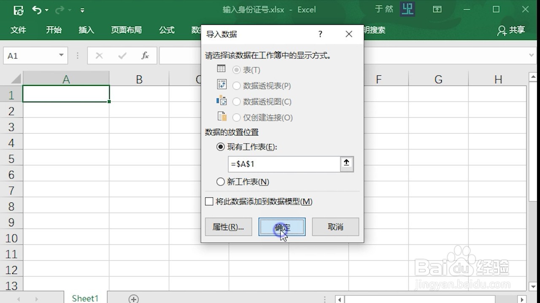Switch to the 插入 ribbon tab
Image resolution: width=540 pixels, height=303 pixels.
pyautogui.click(x=86, y=30)
